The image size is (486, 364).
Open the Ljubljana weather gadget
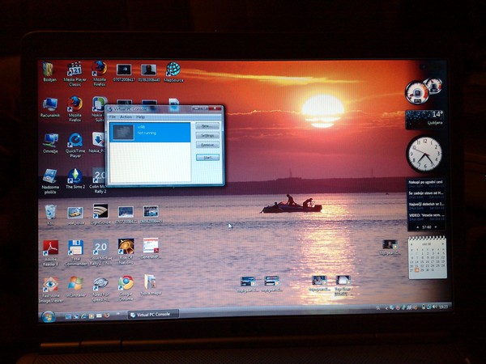tap(424, 120)
